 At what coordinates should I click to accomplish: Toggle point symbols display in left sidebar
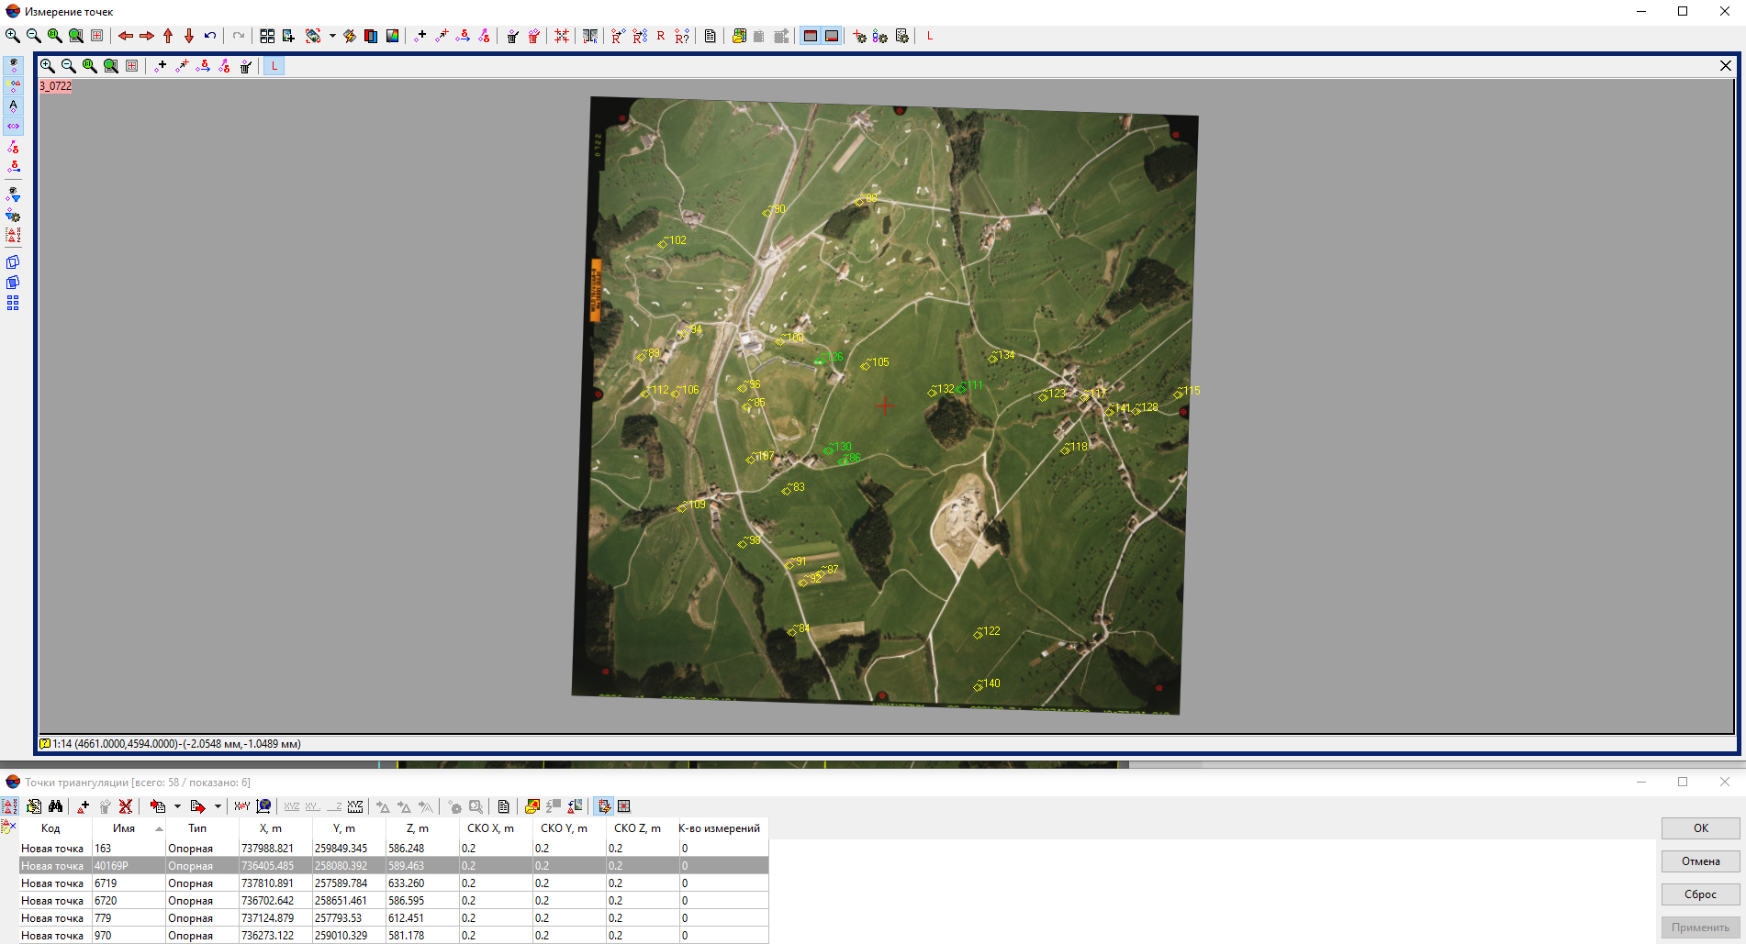click(13, 86)
